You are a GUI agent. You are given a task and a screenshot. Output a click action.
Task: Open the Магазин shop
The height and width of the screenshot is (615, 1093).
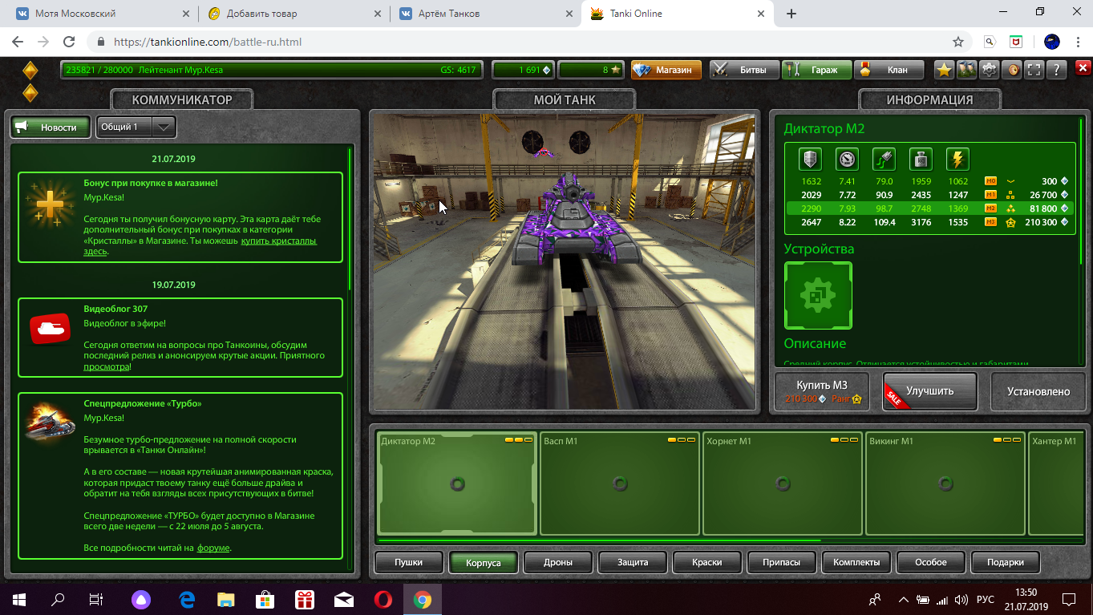pyautogui.click(x=666, y=70)
